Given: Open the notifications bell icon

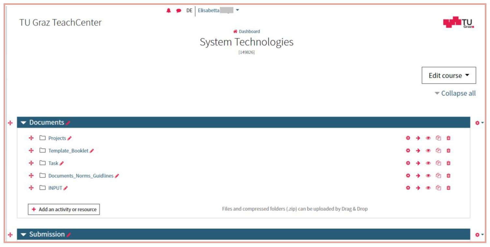Looking at the screenshot, I should click(x=168, y=10).
